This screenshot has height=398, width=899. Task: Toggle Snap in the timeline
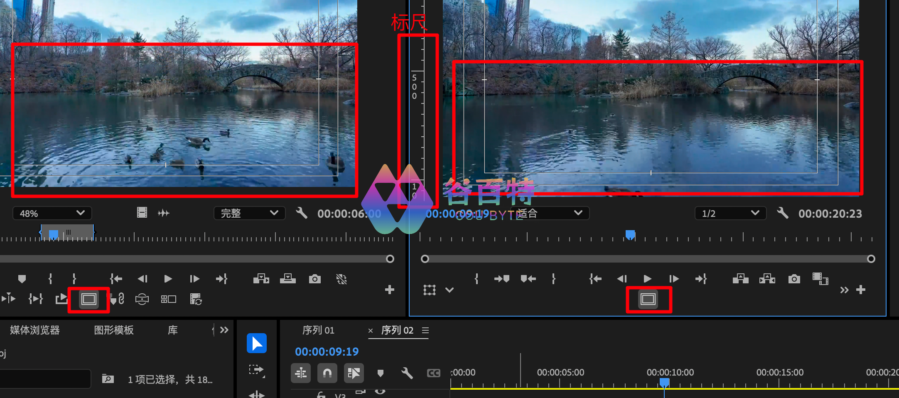327,373
